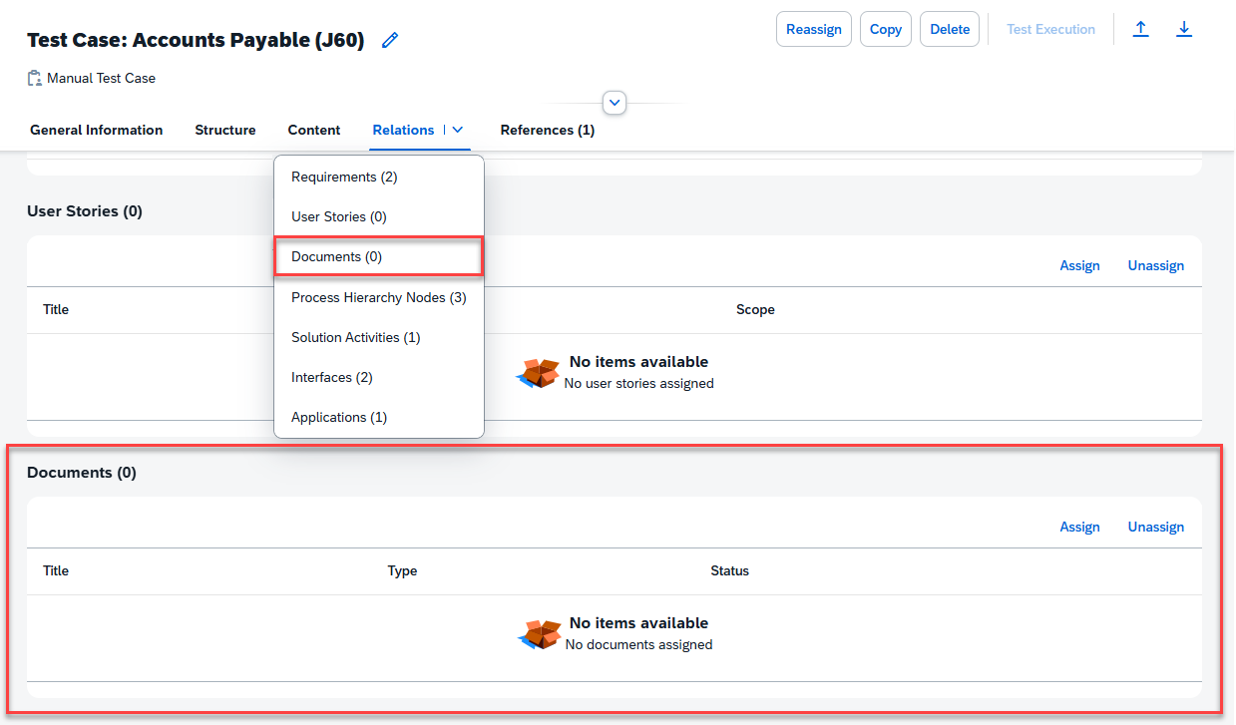Open the References (1) tab
The width and height of the screenshot is (1236, 725).
pyautogui.click(x=547, y=130)
